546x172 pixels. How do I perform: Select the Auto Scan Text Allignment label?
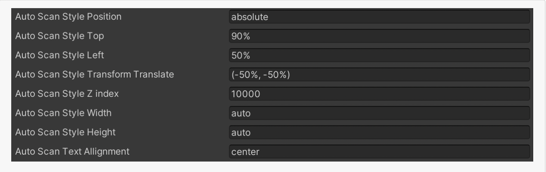(x=72, y=151)
